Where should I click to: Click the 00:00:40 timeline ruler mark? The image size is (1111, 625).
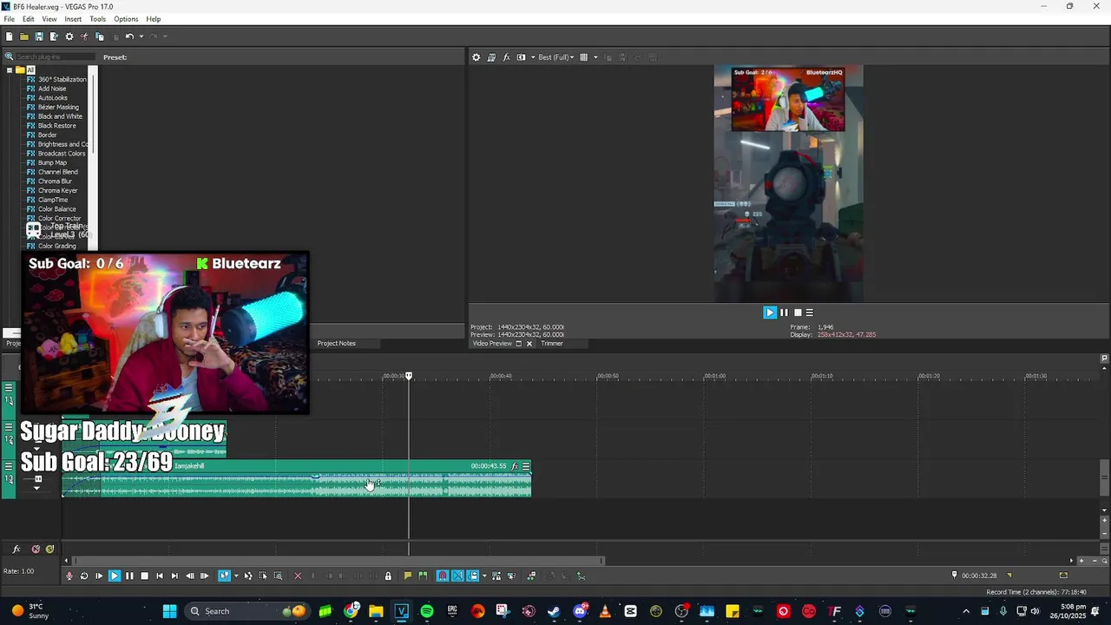pyautogui.click(x=501, y=376)
